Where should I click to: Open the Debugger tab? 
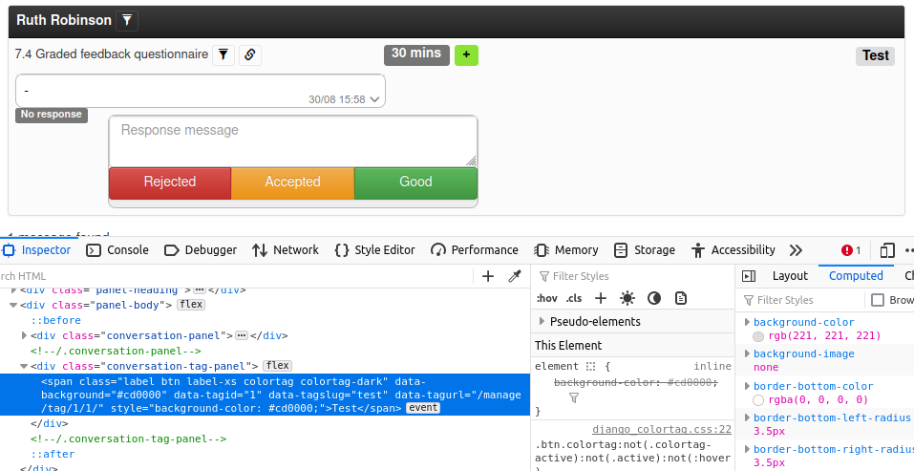coord(201,250)
